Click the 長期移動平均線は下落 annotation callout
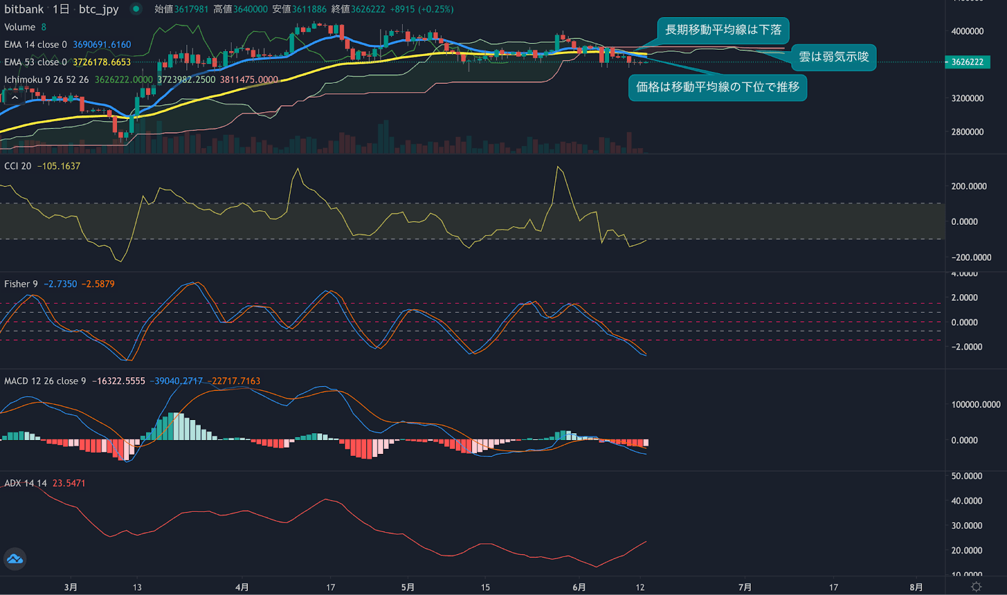Screen dimensions: 1007x595 click(x=723, y=30)
